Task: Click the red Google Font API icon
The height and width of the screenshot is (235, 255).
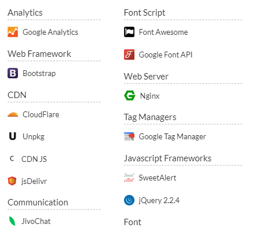Action: point(129,55)
